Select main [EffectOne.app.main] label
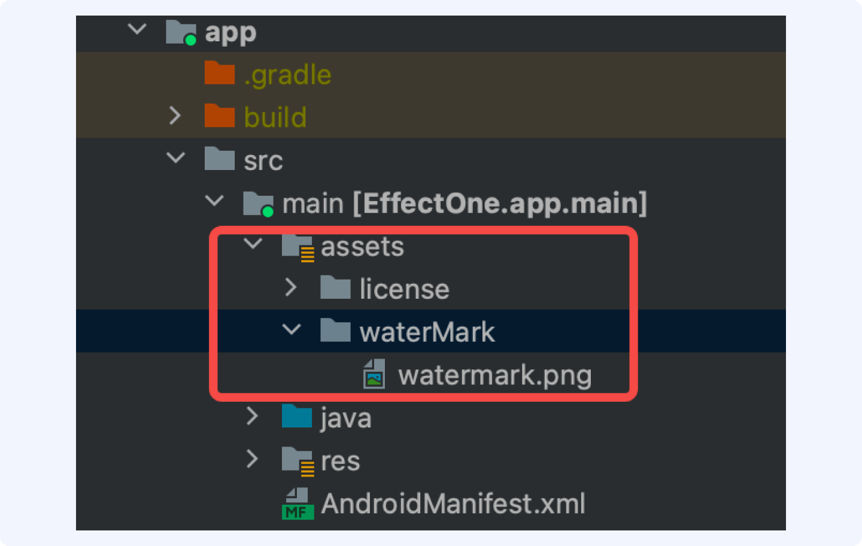This screenshot has width=862, height=546. [465, 204]
